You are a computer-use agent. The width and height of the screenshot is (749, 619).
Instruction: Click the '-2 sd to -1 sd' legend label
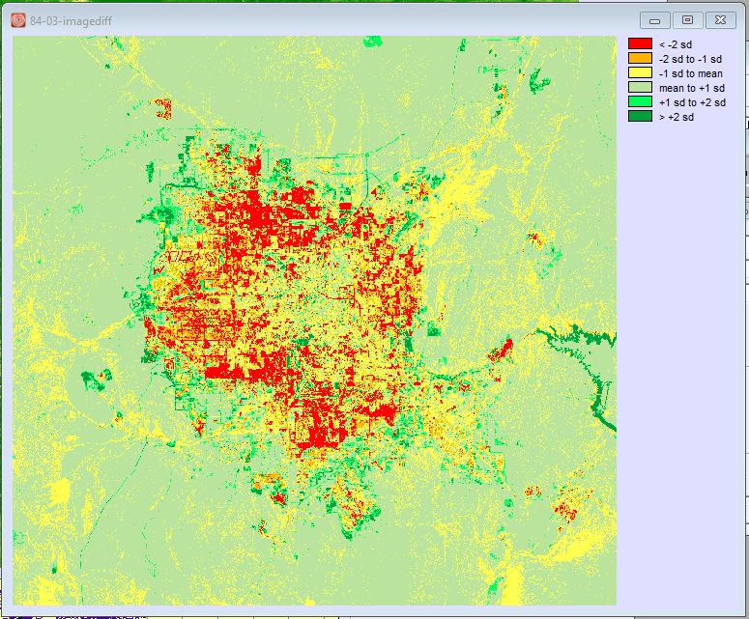690,59
